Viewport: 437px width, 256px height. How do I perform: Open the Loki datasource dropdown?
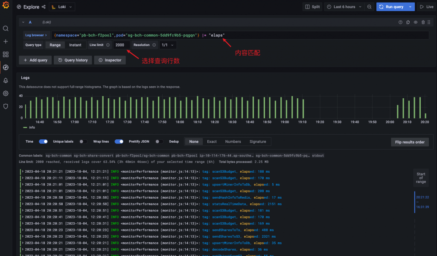coord(62,7)
